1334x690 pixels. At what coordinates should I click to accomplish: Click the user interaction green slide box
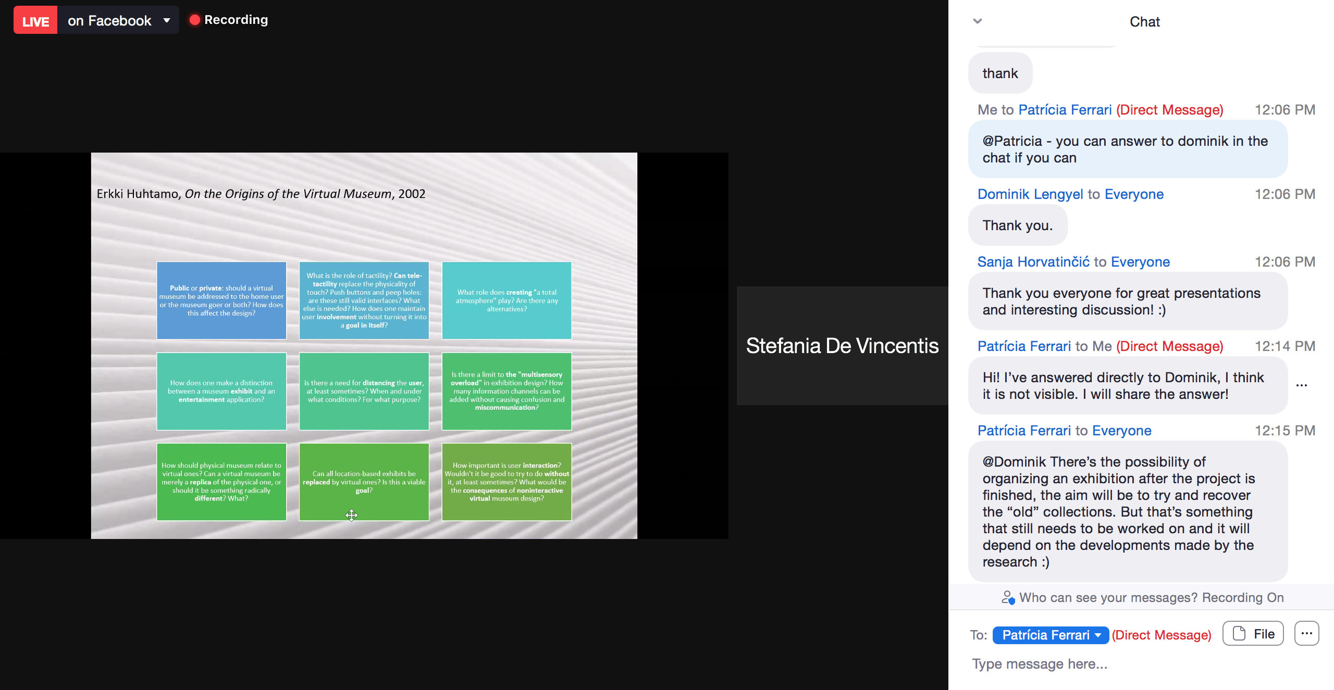(507, 482)
